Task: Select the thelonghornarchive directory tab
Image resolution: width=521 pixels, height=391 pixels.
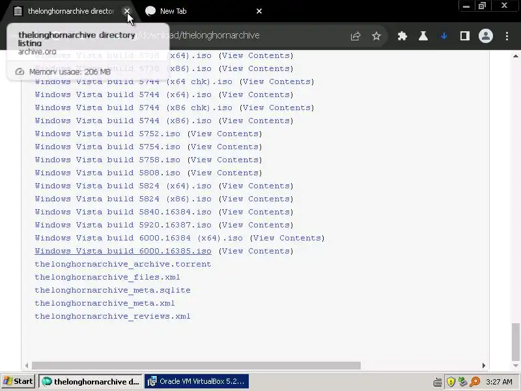Action: 71,11
